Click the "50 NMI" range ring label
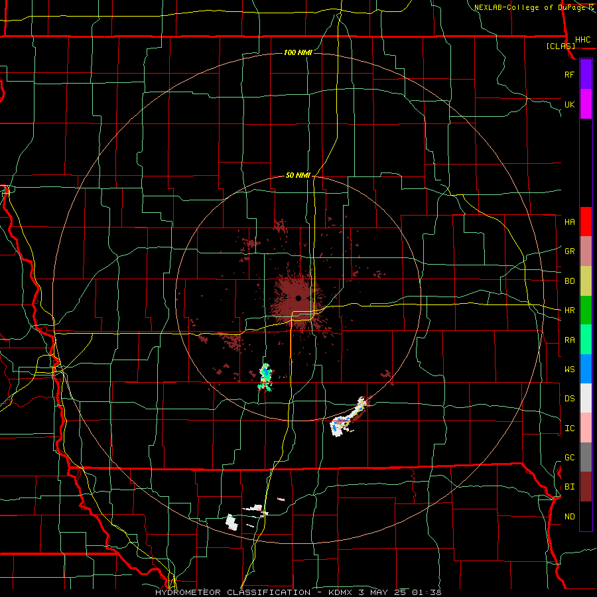Screen dimensions: 597x597 click(298, 175)
